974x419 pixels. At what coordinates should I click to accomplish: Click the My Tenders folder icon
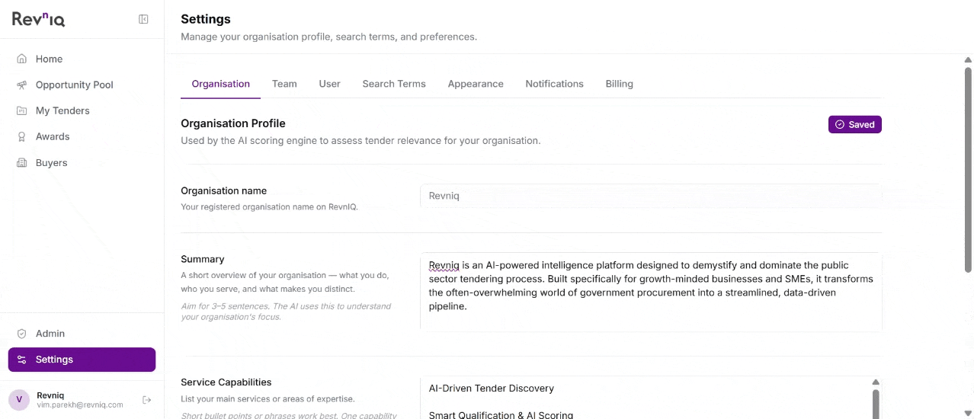tap(21, 110)
